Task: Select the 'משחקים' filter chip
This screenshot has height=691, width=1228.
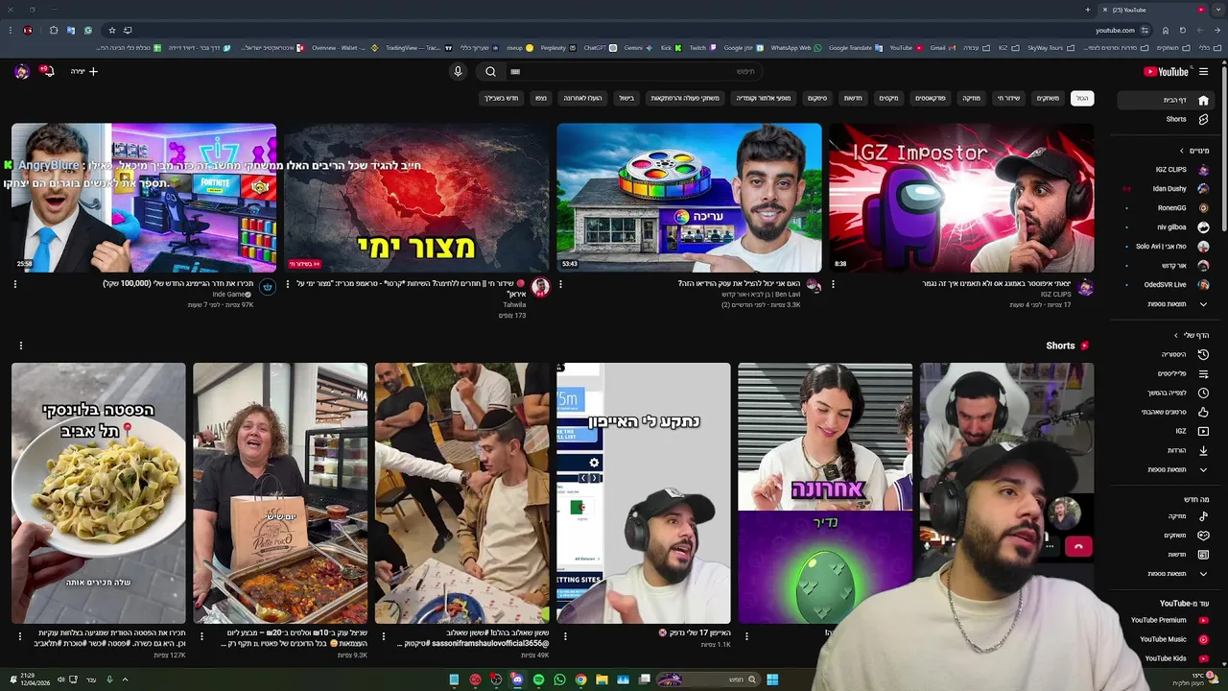Action: pos(1048,98)
